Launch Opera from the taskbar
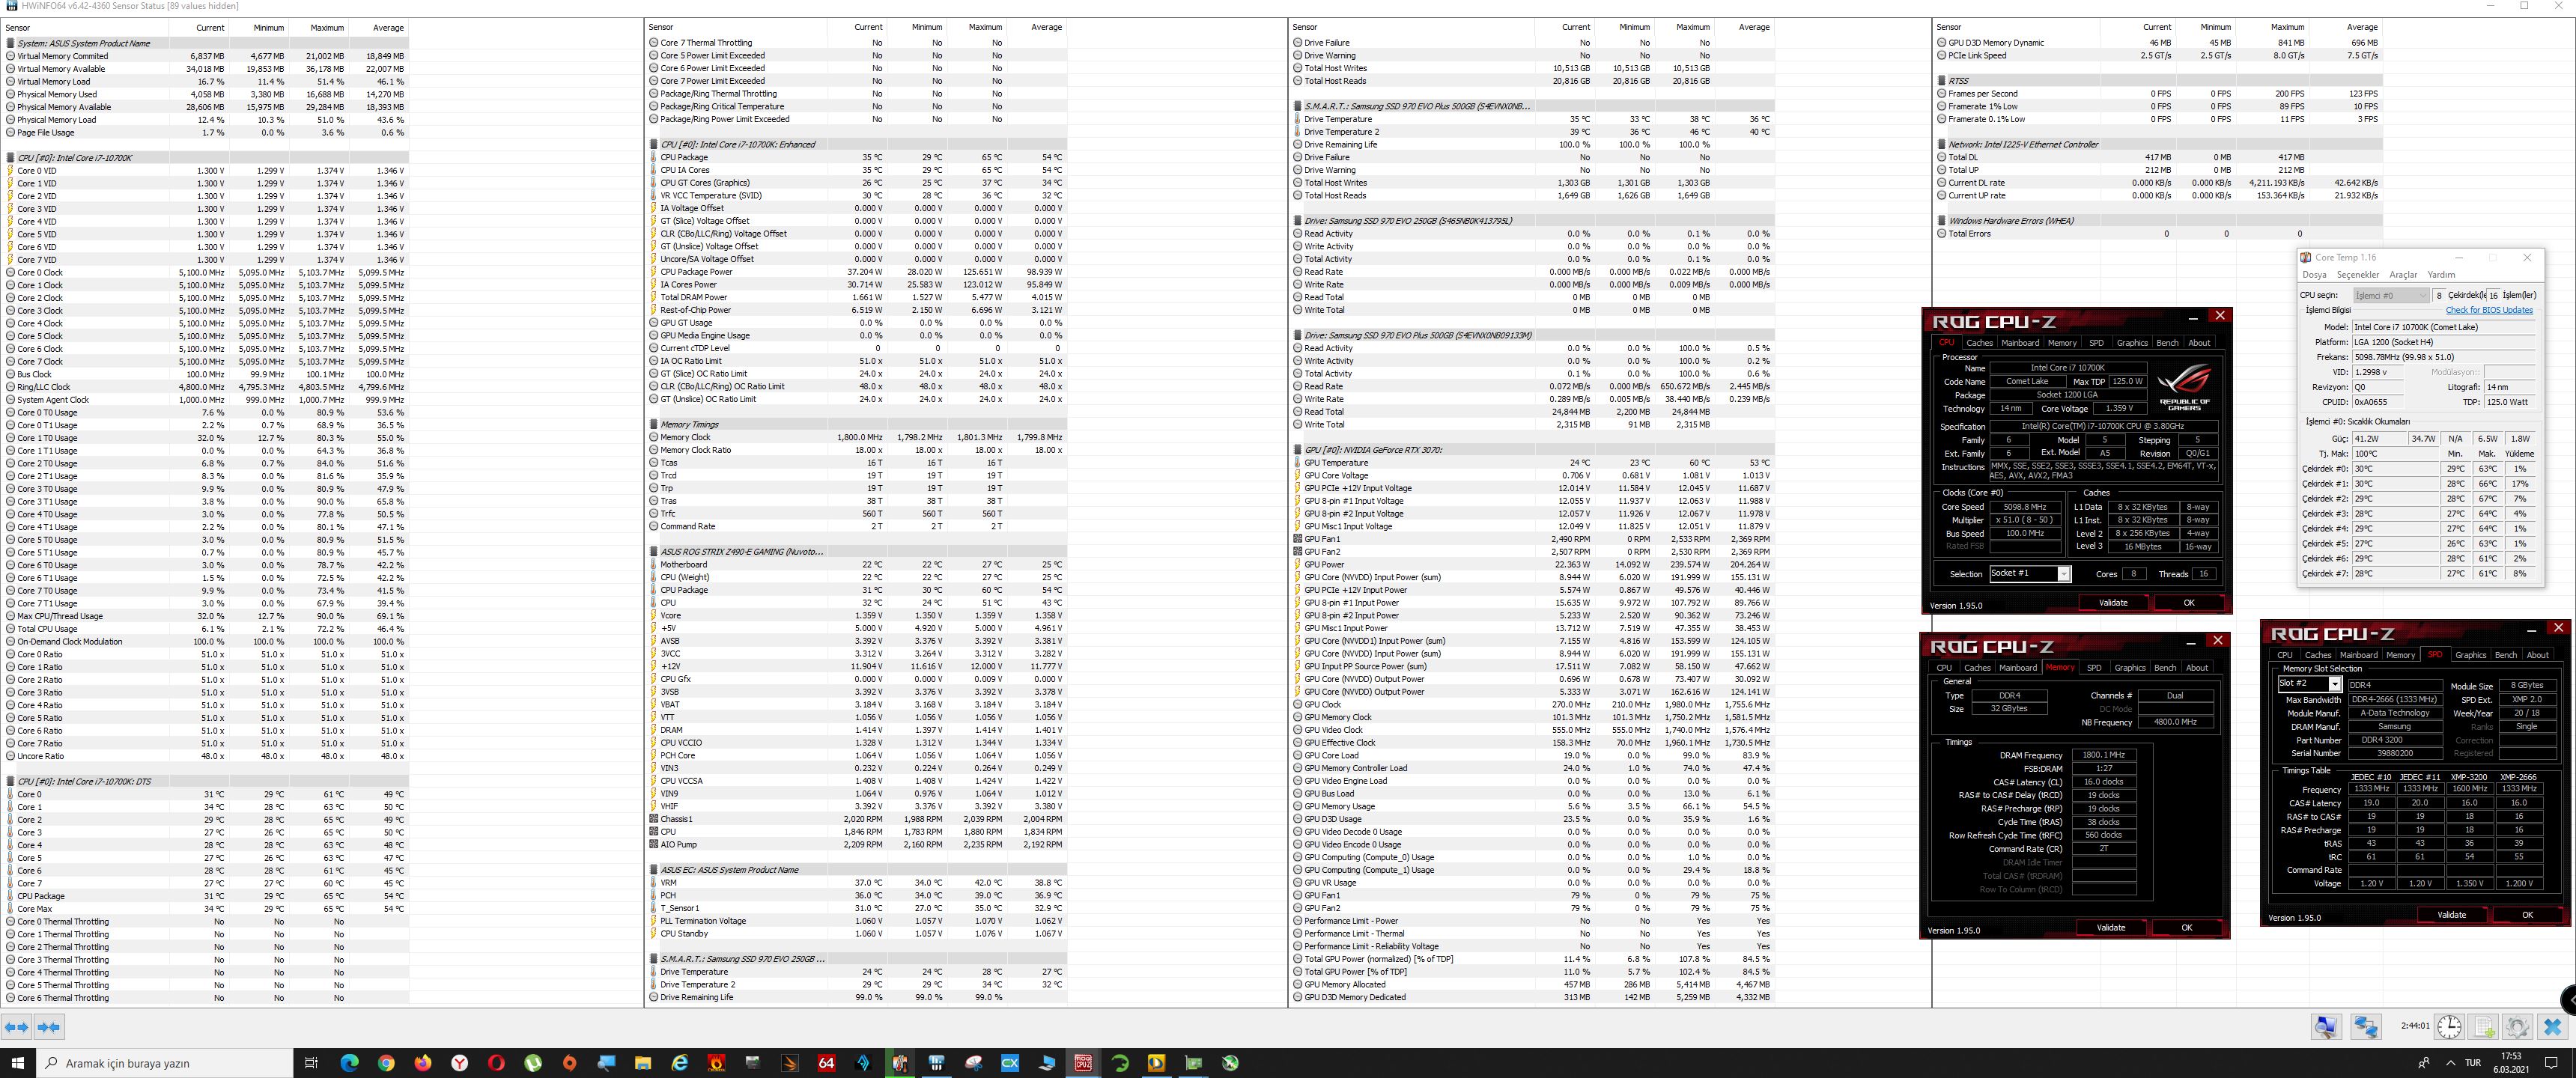 [496, 1063]
